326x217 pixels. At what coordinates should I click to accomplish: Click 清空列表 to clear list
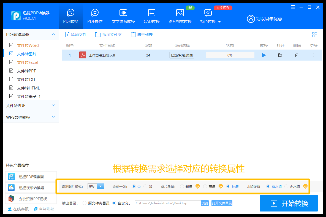coord(142,35)
